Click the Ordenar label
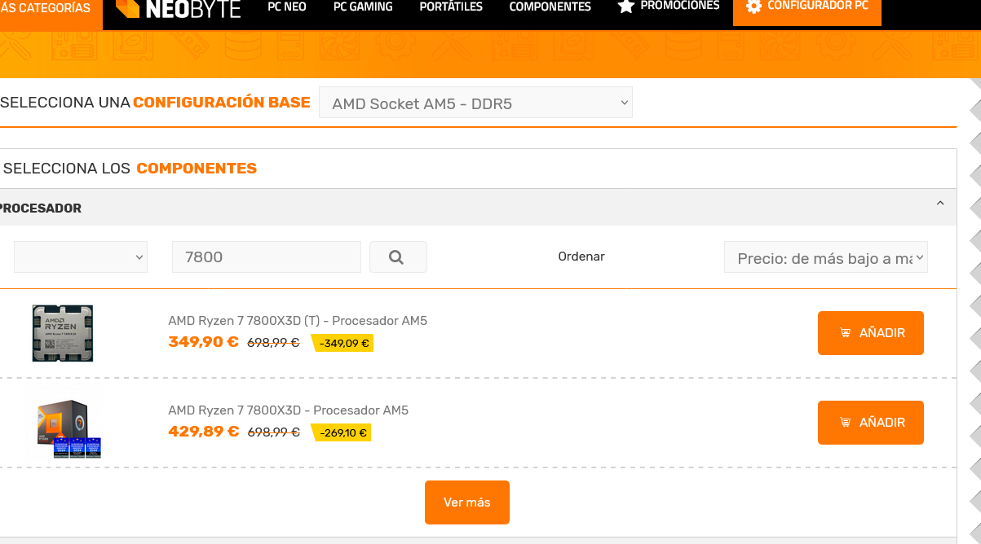 tap(581, 257)
